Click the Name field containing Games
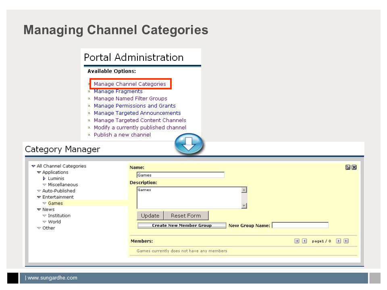387x290 pixels. [181, 175]
